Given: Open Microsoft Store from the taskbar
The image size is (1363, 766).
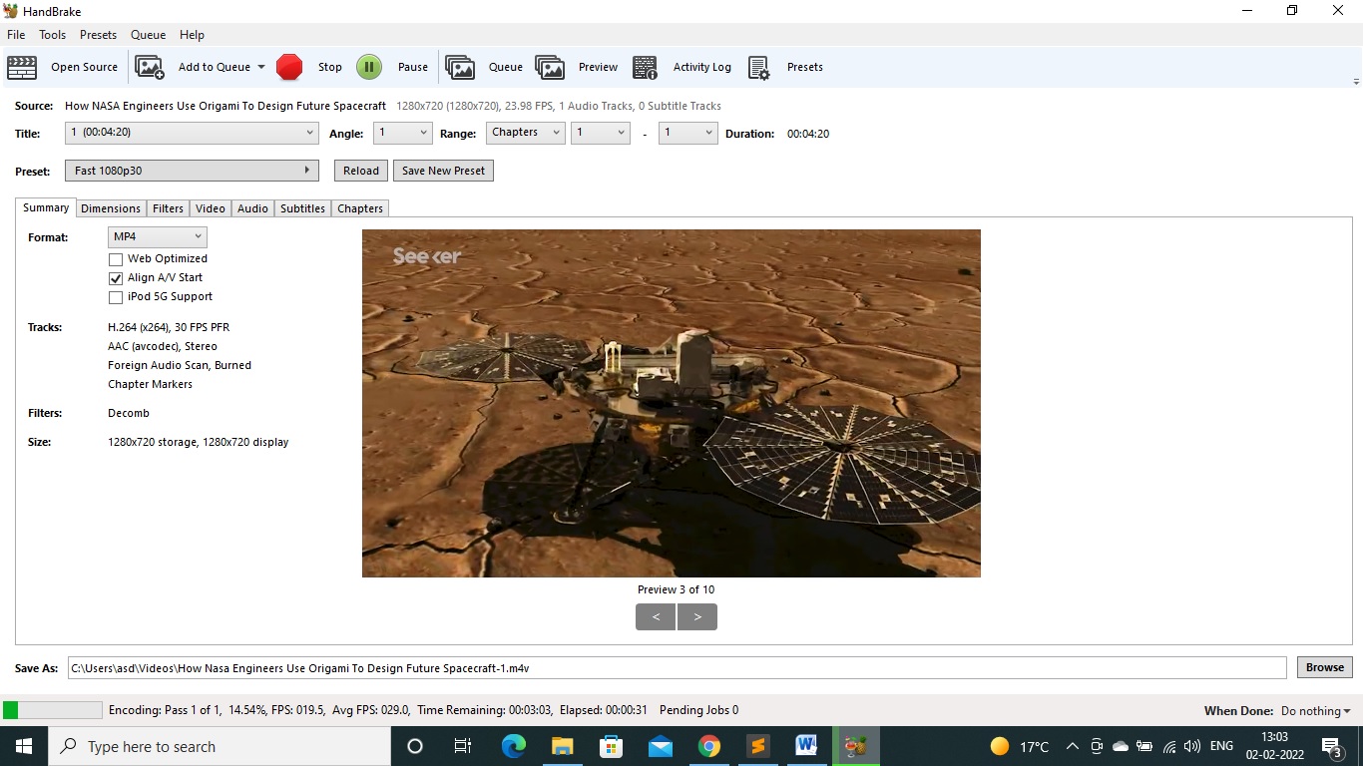Looking at the screenshot, I should (x=612, y=746).
